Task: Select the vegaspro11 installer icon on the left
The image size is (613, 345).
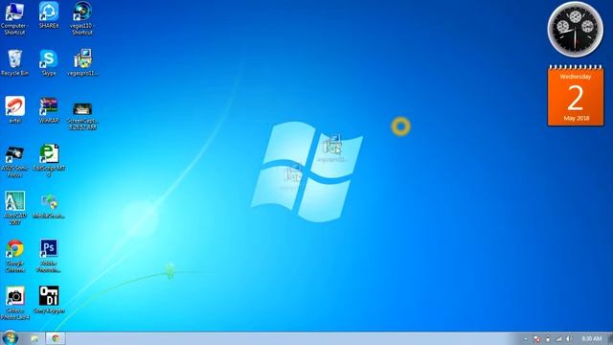Action: (x=82, y=62)
